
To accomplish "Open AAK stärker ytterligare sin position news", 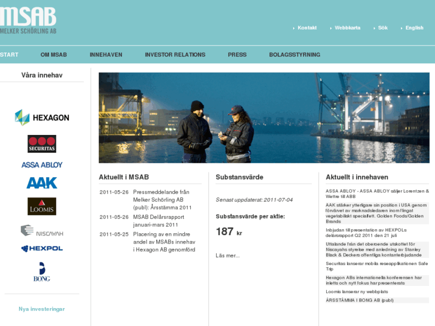I will [x=378, y=213].
